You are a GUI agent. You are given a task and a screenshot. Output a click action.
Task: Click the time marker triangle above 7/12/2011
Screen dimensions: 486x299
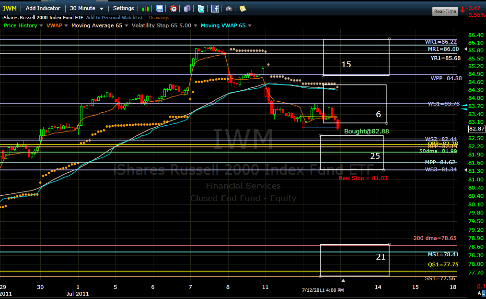tap(343, 280)
